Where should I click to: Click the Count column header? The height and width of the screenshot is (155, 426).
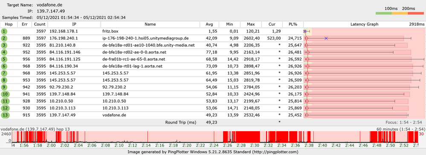coord(40,24)
